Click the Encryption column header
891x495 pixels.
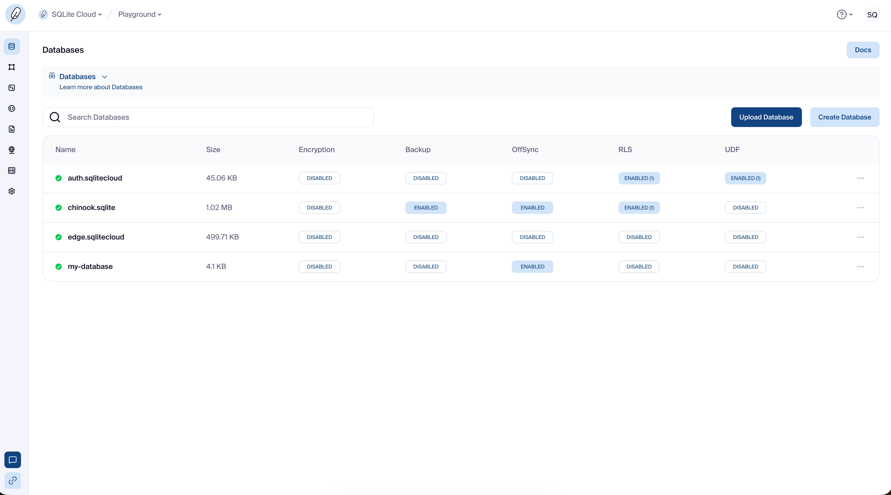[317, 149]
